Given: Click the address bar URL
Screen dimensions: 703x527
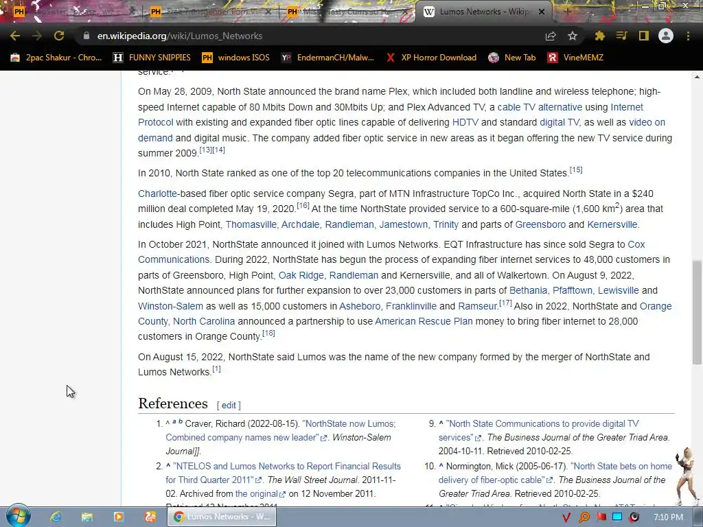Looking at the screenshot, I should [180, 36].
